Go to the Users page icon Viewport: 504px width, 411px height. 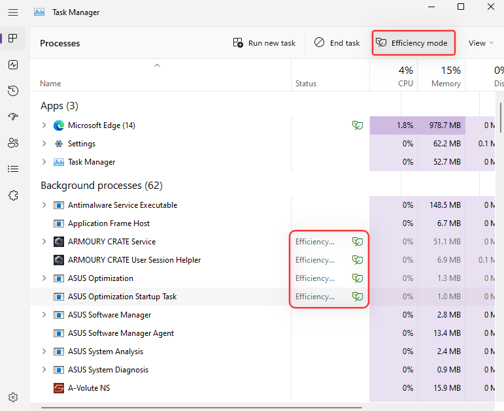tap(13, 143)
